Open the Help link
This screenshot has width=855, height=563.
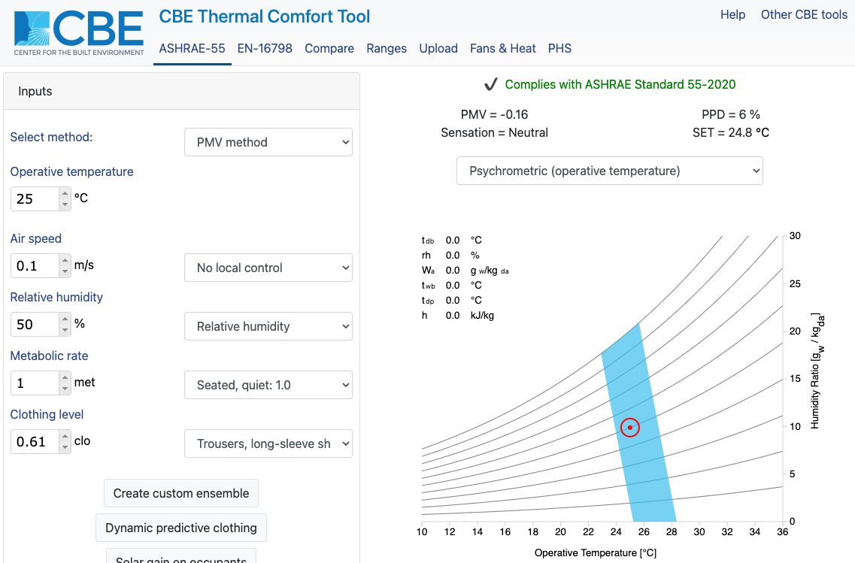pyautogui.click(x=732, y=14)
